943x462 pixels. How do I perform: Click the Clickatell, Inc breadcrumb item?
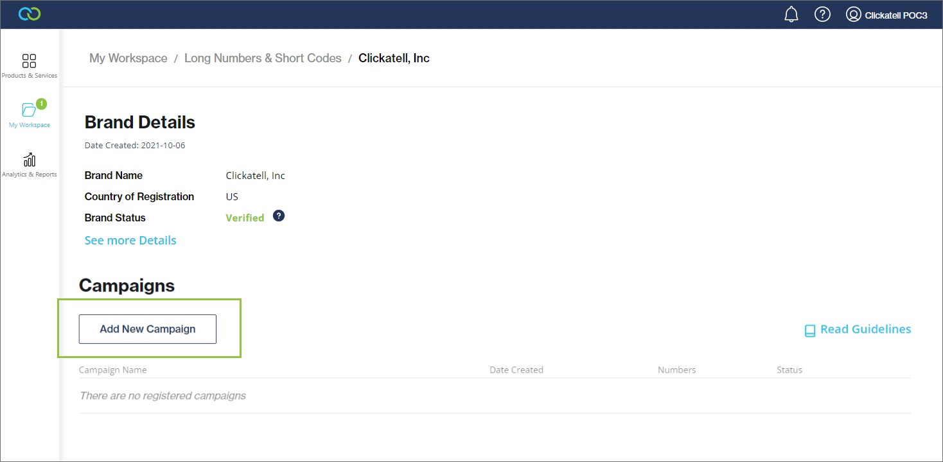click(x=394, y=58)
